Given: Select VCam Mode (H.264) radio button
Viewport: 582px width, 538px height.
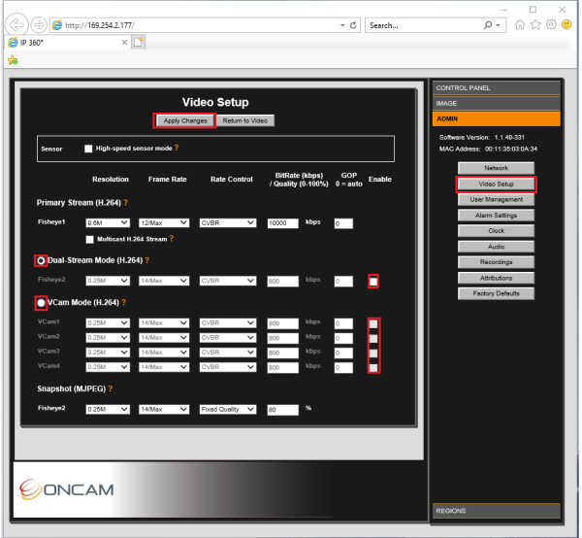Looking at the screenshot, I should [41, 303].
